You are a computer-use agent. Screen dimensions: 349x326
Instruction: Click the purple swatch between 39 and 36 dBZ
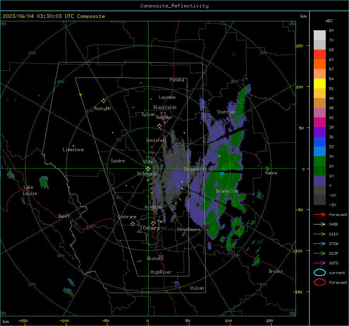(x=320, y=132)
